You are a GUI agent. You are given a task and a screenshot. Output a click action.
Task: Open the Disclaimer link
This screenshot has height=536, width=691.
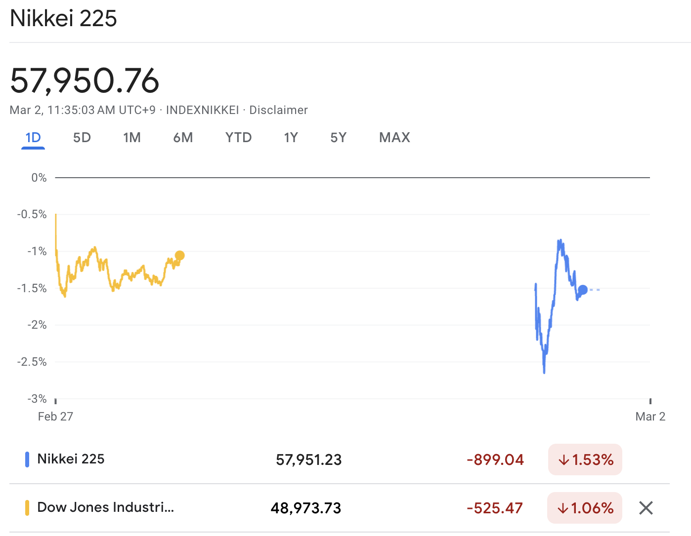tap(279, 110)
